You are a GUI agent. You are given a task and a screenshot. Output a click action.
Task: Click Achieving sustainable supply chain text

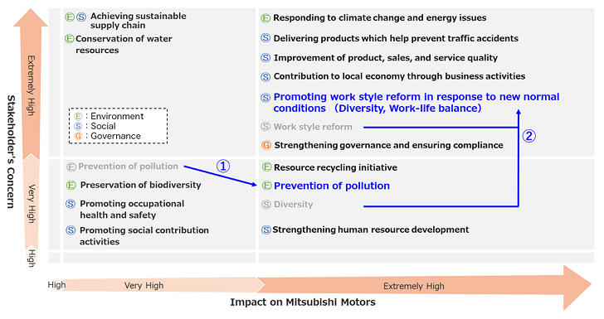(138, 21)
